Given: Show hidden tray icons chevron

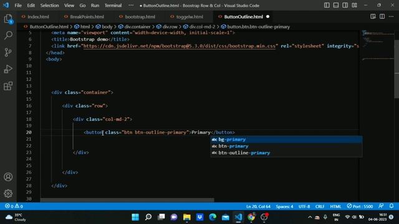Looking at the screenshot, I should 310,217.
